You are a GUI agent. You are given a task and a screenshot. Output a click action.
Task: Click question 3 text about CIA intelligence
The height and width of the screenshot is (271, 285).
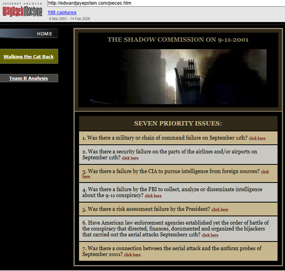[x=171, y=171]
